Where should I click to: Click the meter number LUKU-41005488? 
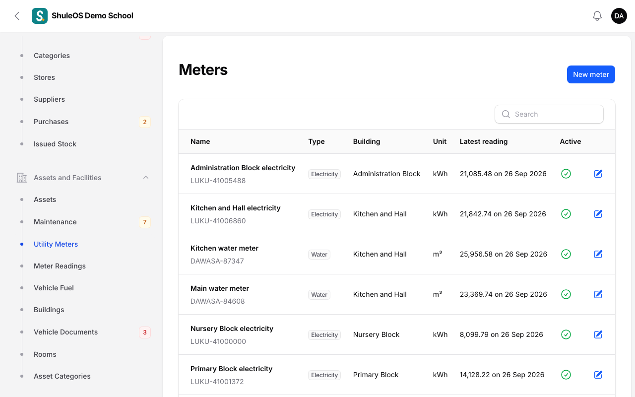(218, 181)
